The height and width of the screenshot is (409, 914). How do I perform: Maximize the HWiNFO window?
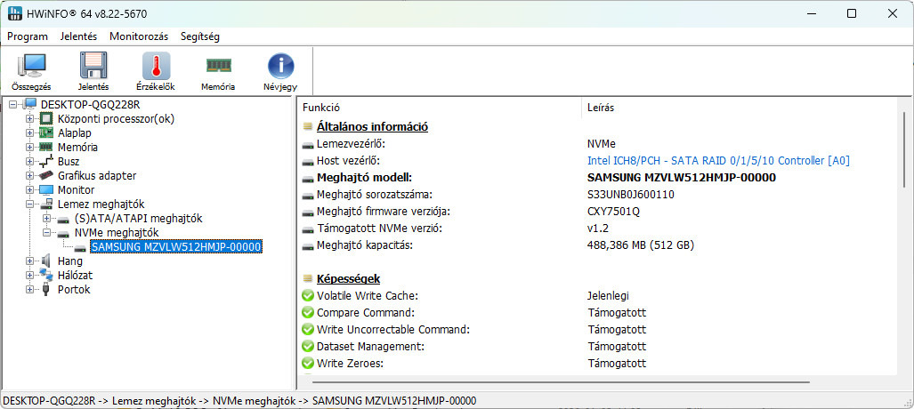(852, 14)
